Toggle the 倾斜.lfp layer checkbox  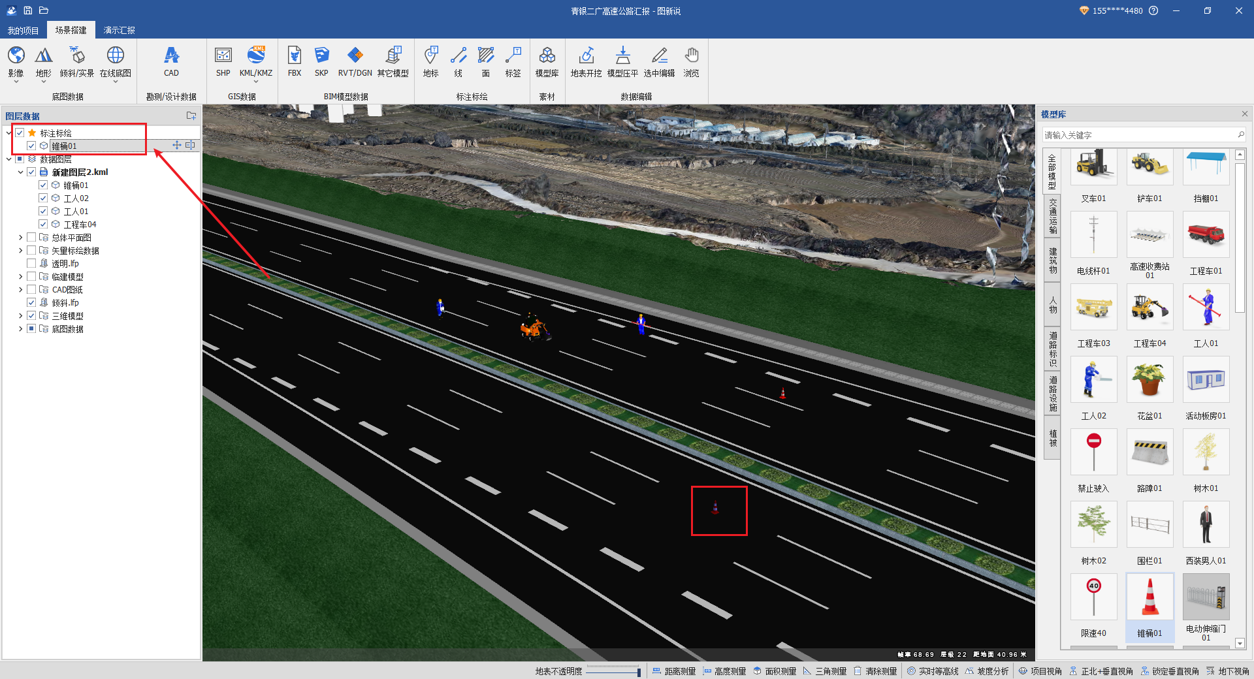31,303
